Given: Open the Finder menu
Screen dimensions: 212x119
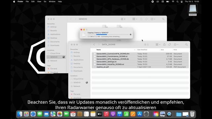Looking at the screenshot, I should (20, 2).
